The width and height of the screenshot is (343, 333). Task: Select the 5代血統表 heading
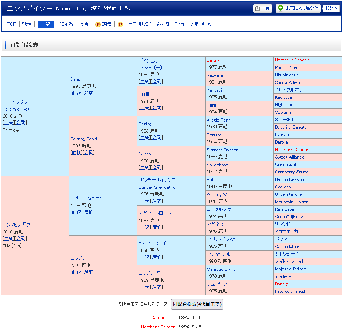coord(24,45)
